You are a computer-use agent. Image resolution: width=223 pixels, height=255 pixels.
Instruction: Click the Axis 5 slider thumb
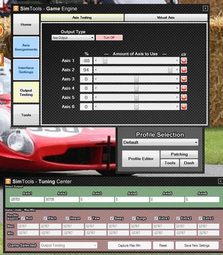(137, 97)
